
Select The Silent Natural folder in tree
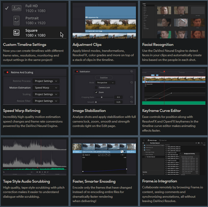point(151,157)
